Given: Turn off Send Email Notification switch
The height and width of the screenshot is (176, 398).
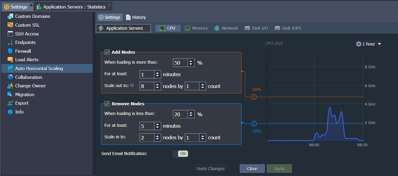Looking at the screenshot, I should tap(180, 154).
